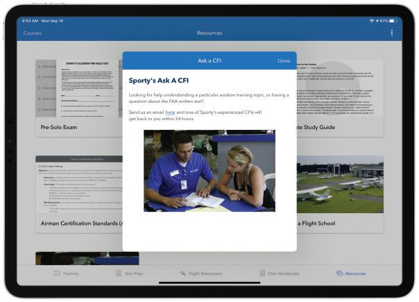
Task: Go back to Courses
Action: [x=33, y=33]
